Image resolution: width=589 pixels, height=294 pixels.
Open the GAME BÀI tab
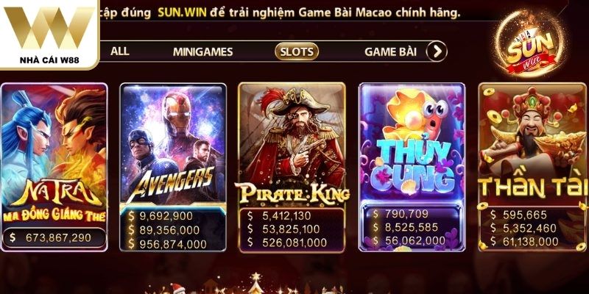click(x=391, y=51)
